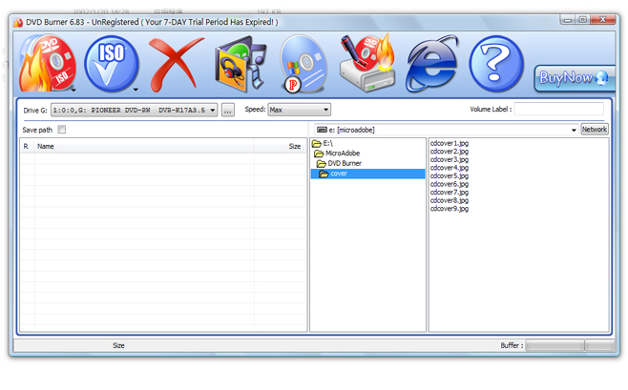Minimize the DVD Burner window
Image resolution: width=628 pixels, height=390 pixels.
coord(568,20)
